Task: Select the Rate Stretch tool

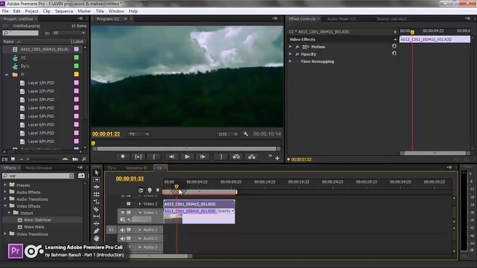Action: [97, 201]
